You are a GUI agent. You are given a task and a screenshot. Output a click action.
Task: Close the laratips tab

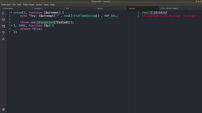[x=157, y=8]
